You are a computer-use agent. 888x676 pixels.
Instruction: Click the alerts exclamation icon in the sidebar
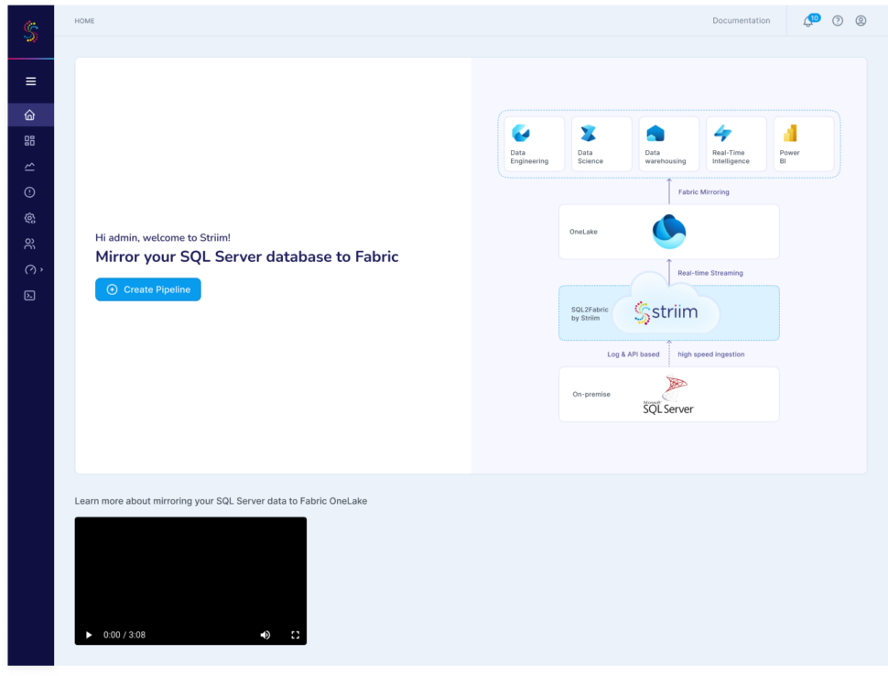pyautogui.click(x=30, y=191)
